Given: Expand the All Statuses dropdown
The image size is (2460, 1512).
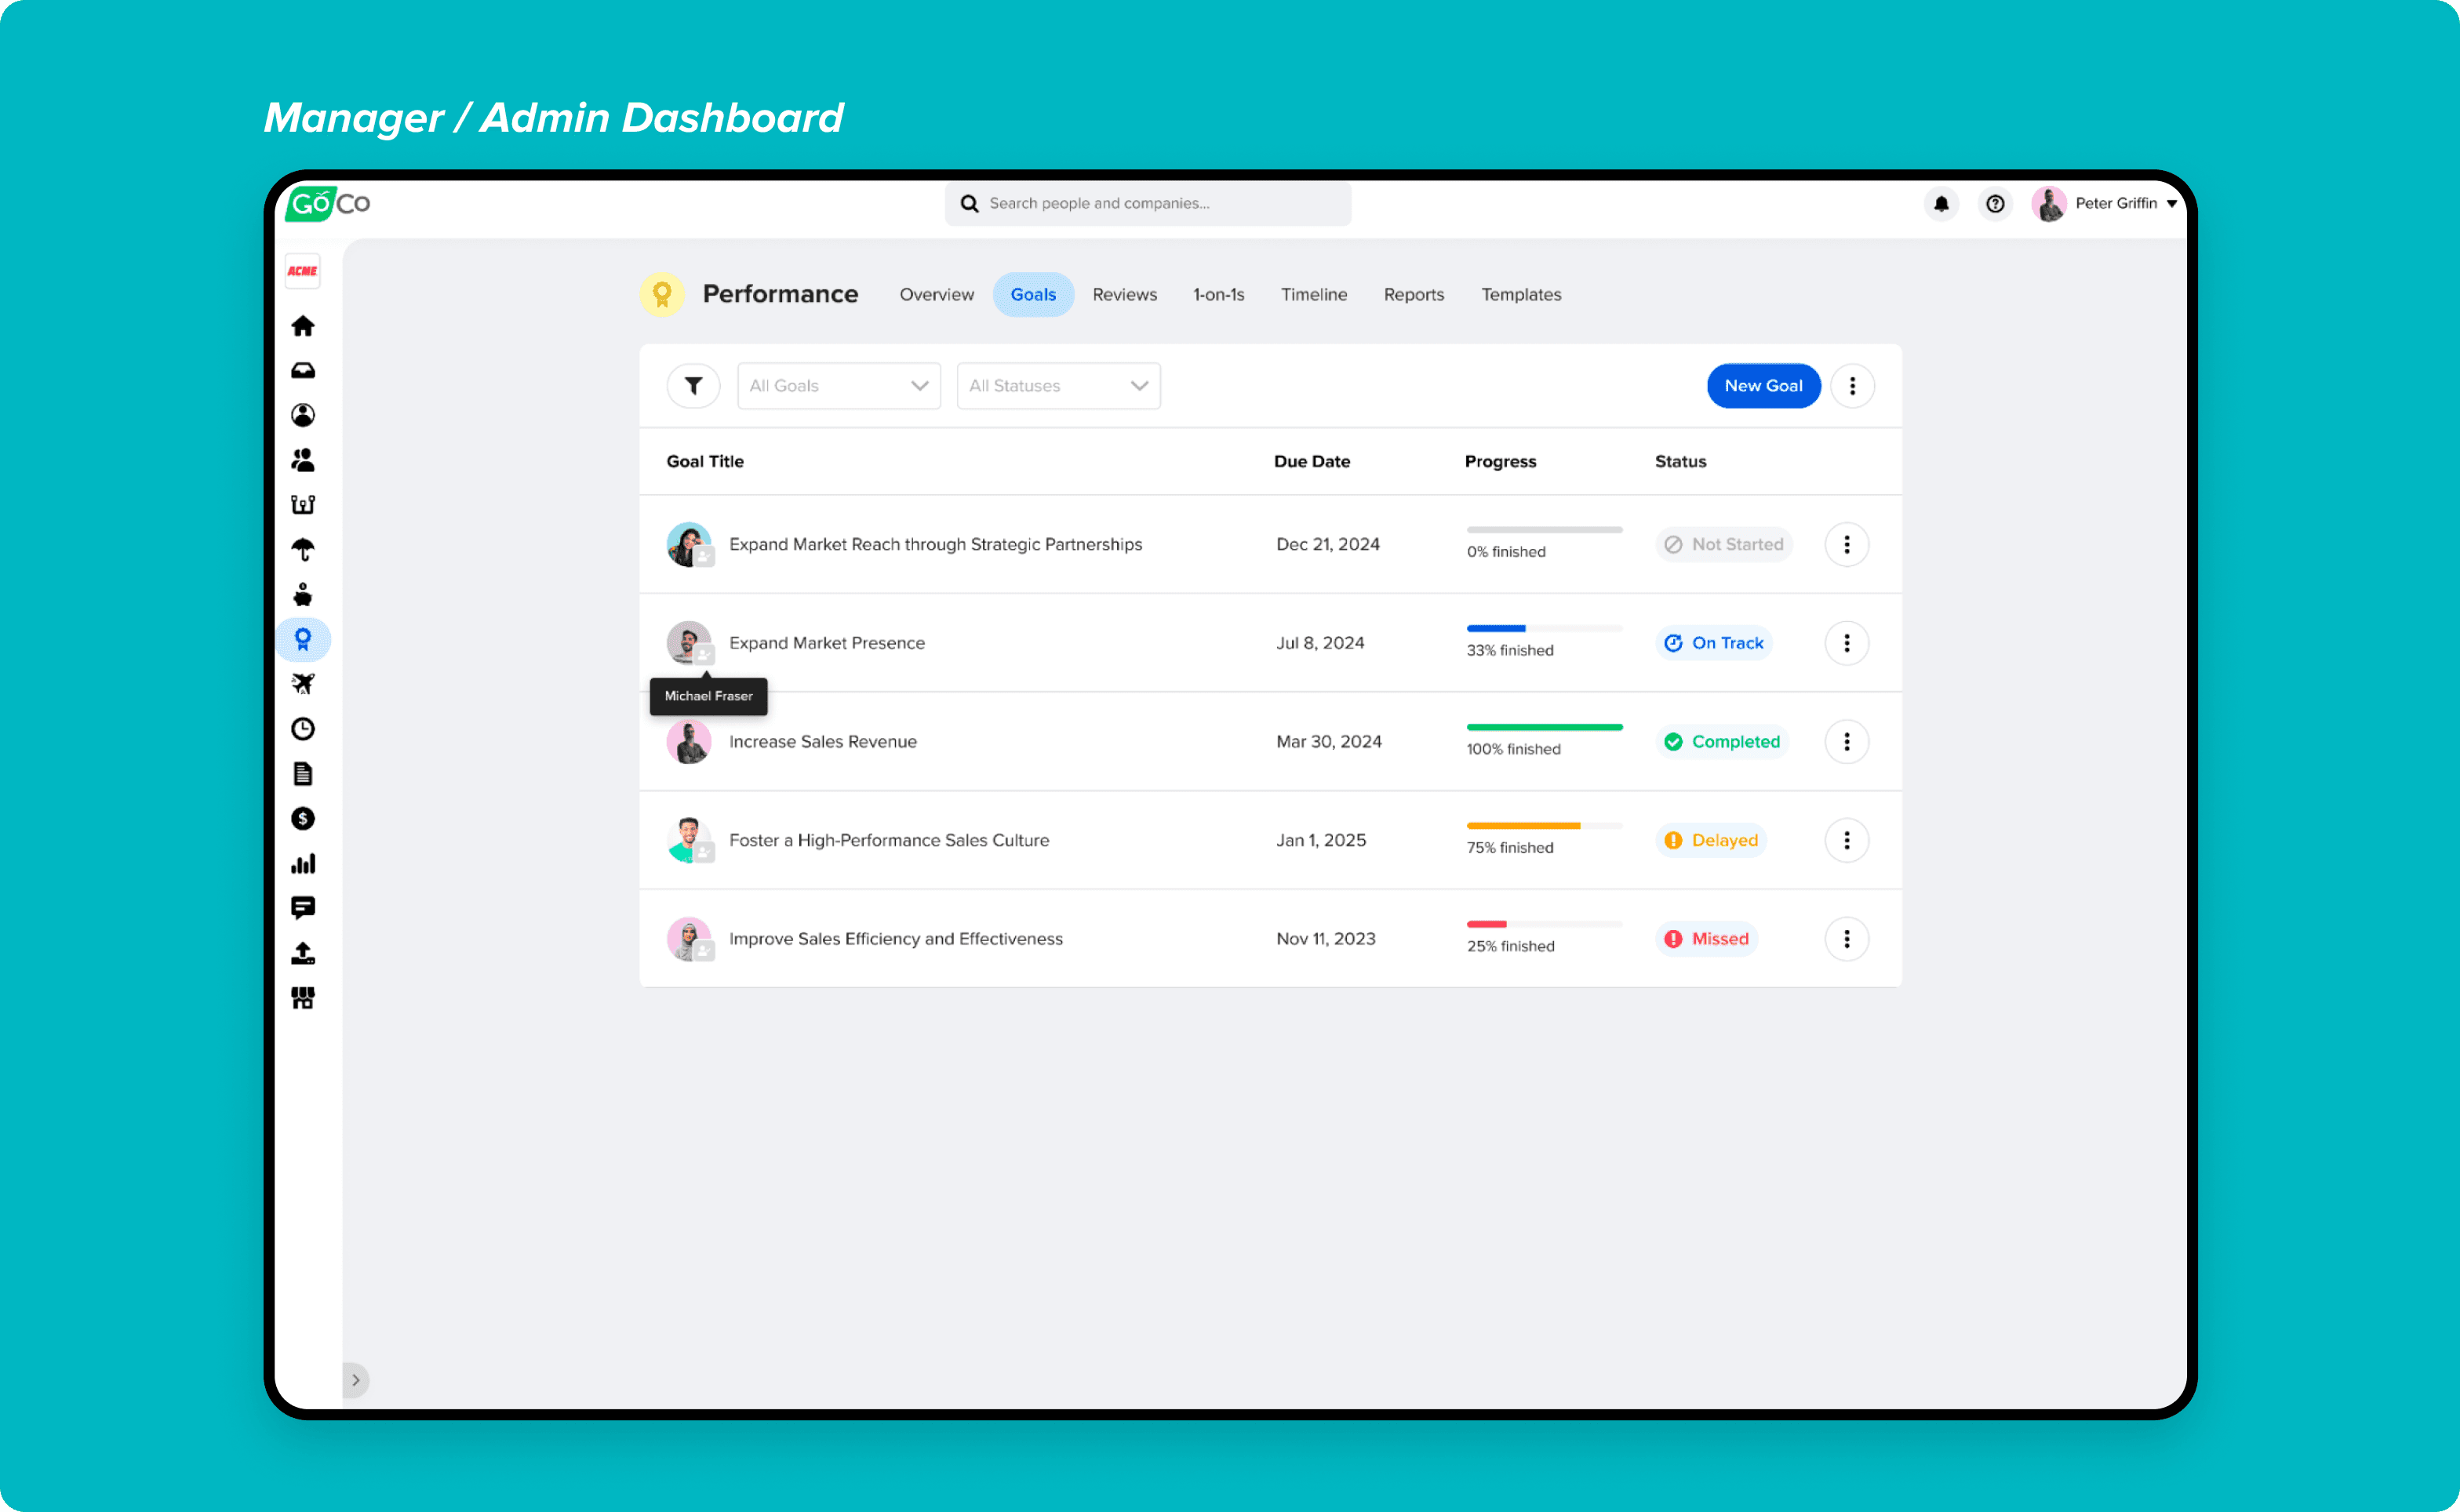Looking at the screenshot, I should click(x=1058, y=386).
